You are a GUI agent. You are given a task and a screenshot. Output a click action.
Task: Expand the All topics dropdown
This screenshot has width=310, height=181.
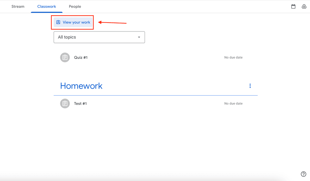[99, 37]
